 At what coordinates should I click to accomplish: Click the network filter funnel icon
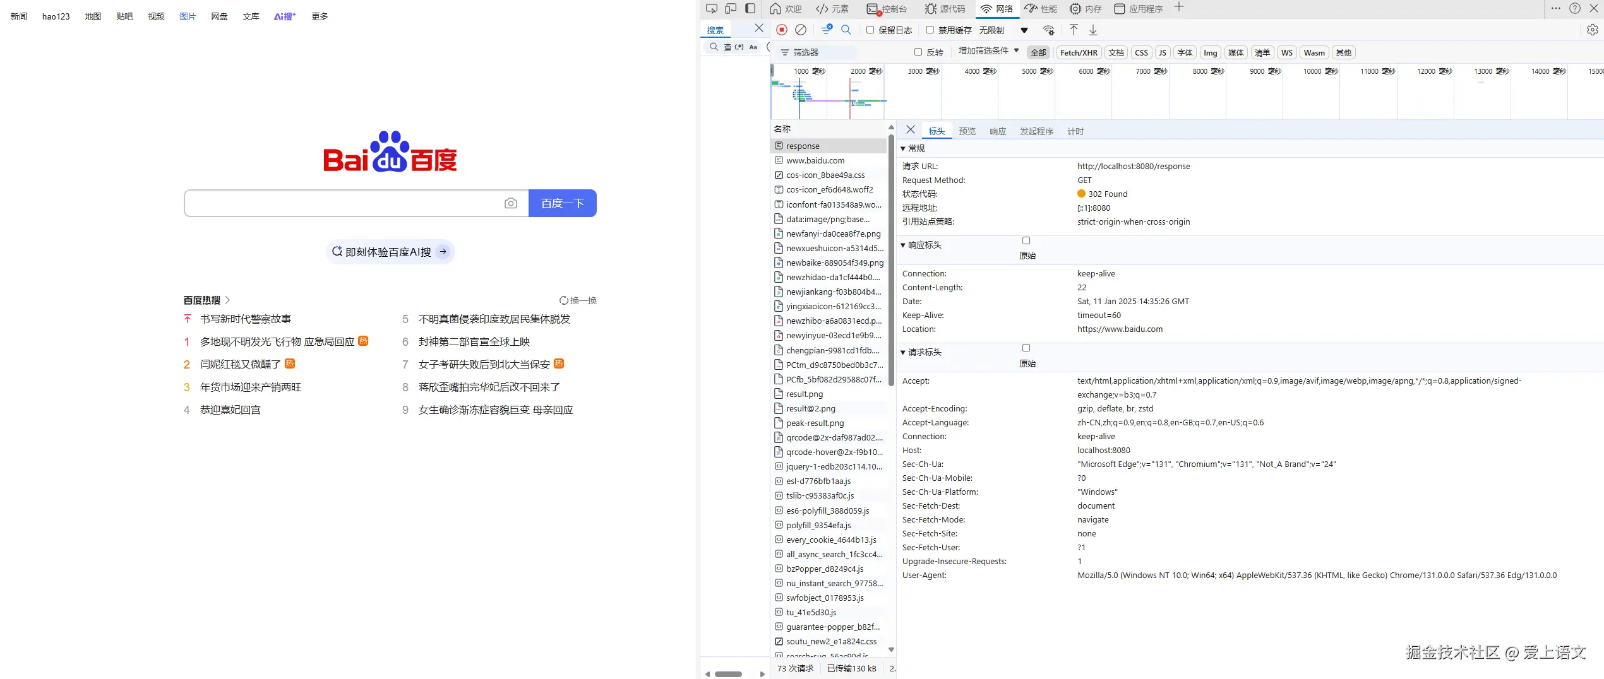(826, 30)
